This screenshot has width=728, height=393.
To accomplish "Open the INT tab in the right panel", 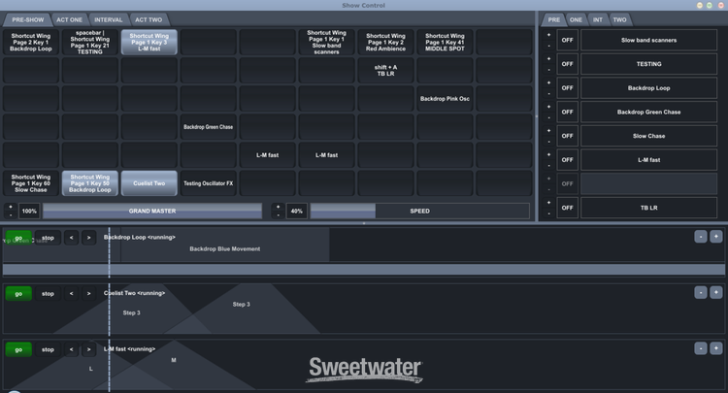I will (x=598, y=19).
